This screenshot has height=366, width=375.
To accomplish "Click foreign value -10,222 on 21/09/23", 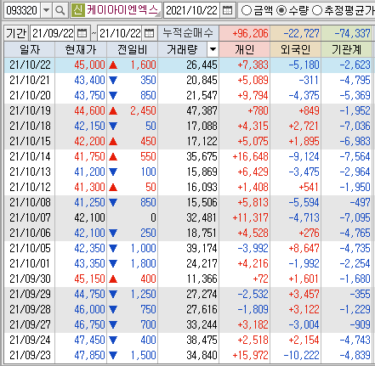I will [x=301, y=356].
